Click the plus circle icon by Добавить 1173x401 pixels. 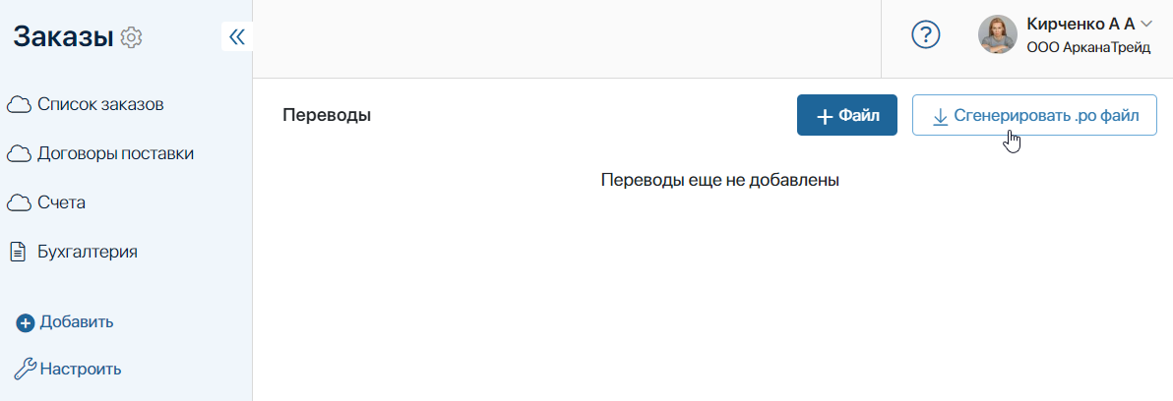pyautogui.click(x=26, y=323)
